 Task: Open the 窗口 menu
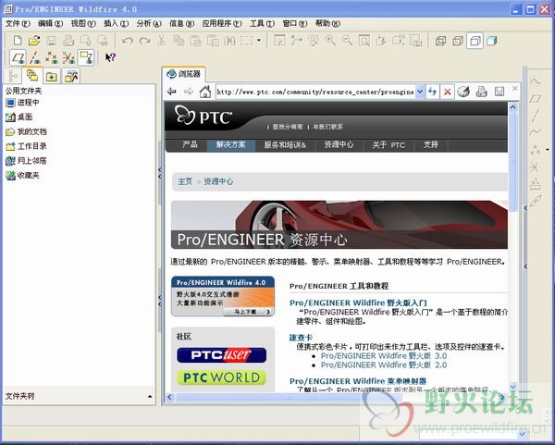tap(295, 23)
